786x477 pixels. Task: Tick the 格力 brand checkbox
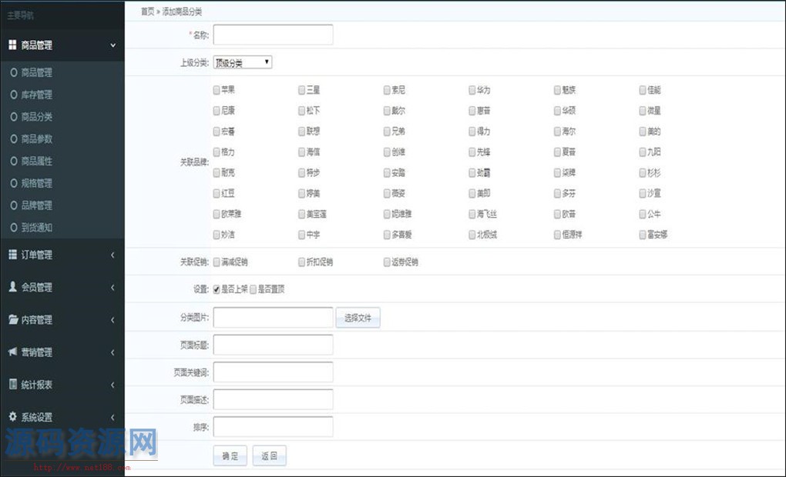tap(217, 152)
